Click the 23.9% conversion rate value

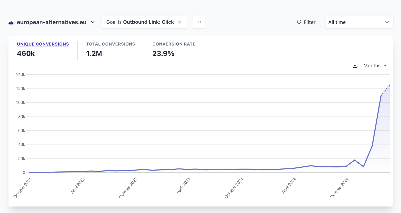163,54
